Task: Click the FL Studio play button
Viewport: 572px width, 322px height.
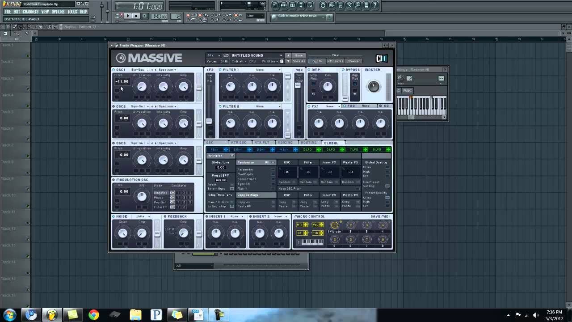Action: point(128,16)
